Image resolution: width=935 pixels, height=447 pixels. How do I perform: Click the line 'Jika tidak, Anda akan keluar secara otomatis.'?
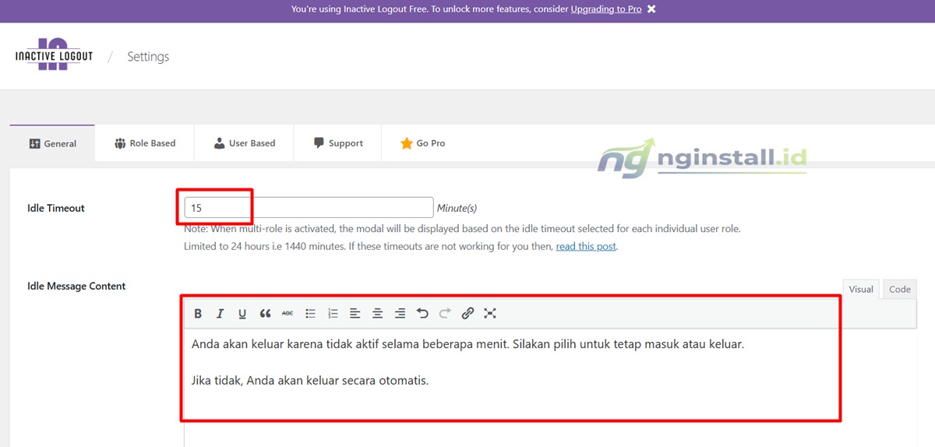310,381
